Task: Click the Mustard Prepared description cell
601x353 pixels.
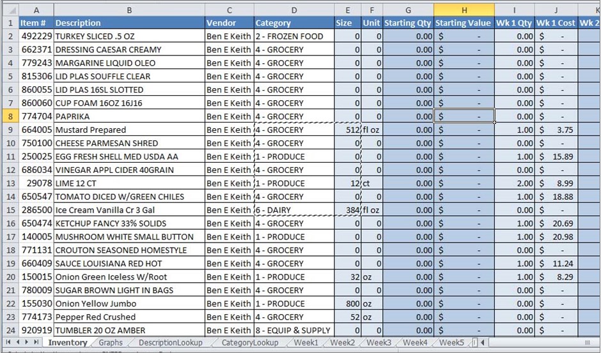Action: [129, 130]
